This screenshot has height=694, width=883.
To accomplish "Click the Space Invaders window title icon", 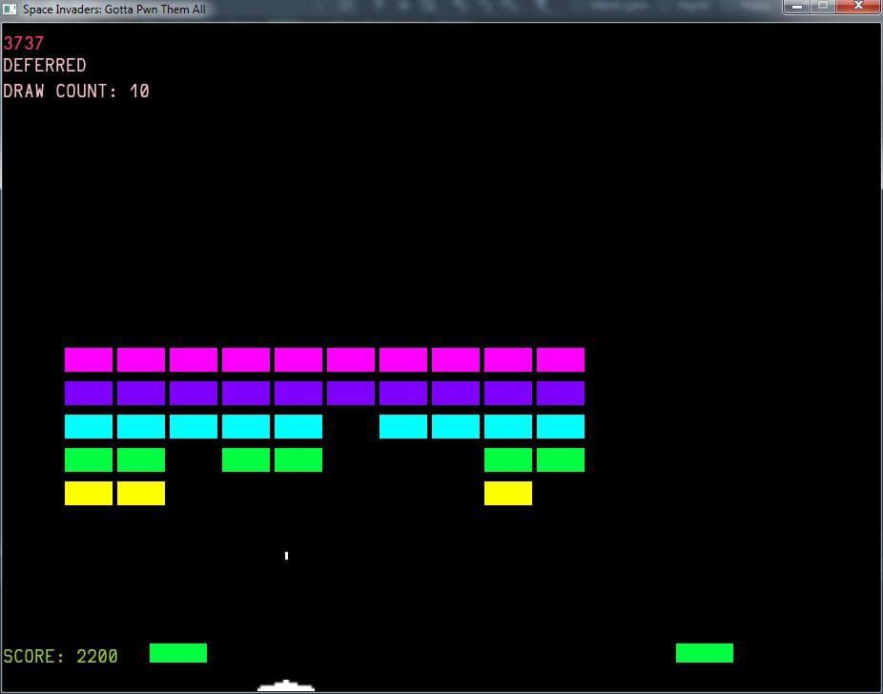I will 10,9.
